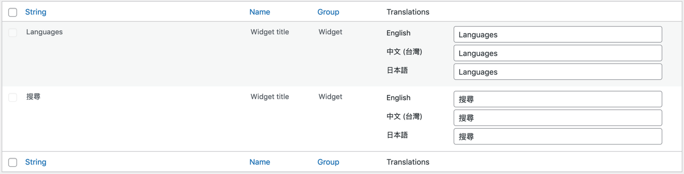684x174 pixels.
Task: Sort by Group using the top header link
Action: point(328,12)
